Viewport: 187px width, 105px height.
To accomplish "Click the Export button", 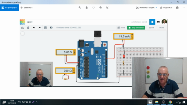I will coord(151,28).
